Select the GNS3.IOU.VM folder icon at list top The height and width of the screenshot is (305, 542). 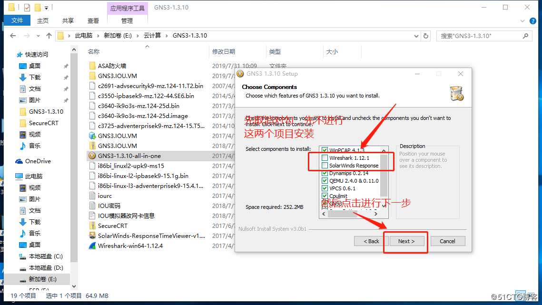coord(92,76)
